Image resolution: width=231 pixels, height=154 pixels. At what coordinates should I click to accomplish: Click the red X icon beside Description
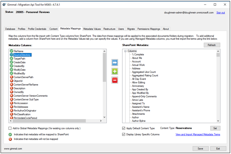coord(11,88)
